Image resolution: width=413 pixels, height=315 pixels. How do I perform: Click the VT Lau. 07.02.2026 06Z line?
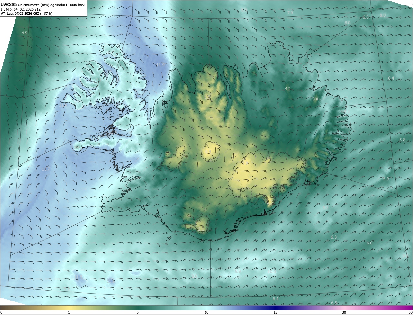pos(26,14)
